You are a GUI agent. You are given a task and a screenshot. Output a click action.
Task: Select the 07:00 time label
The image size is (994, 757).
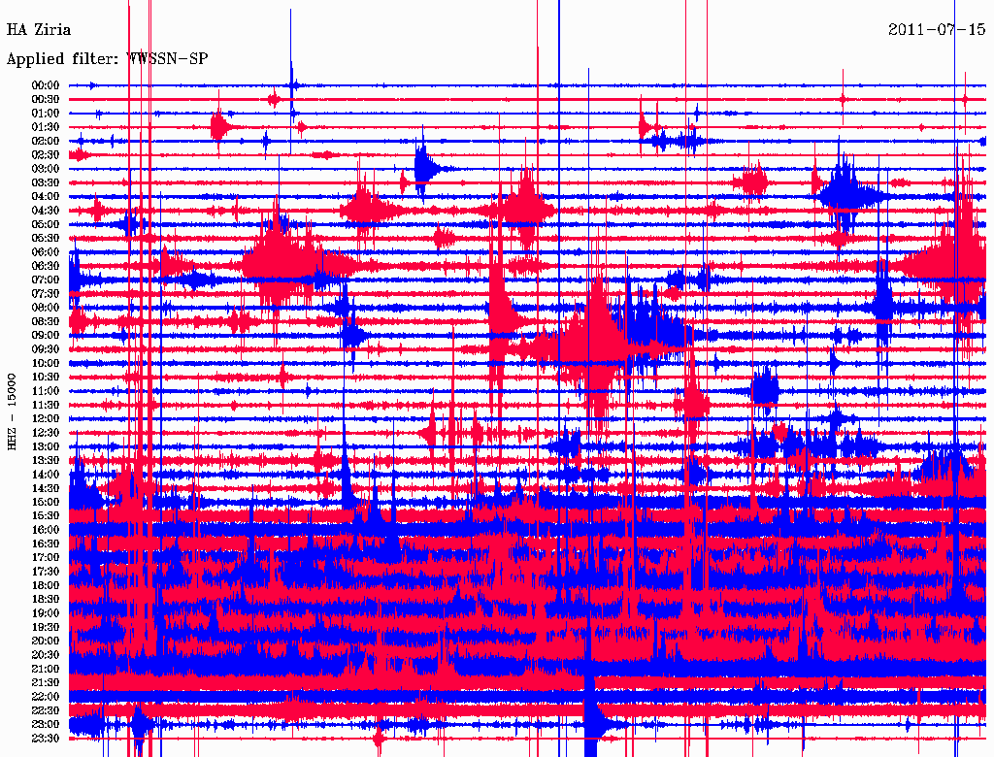coord(46,280)
